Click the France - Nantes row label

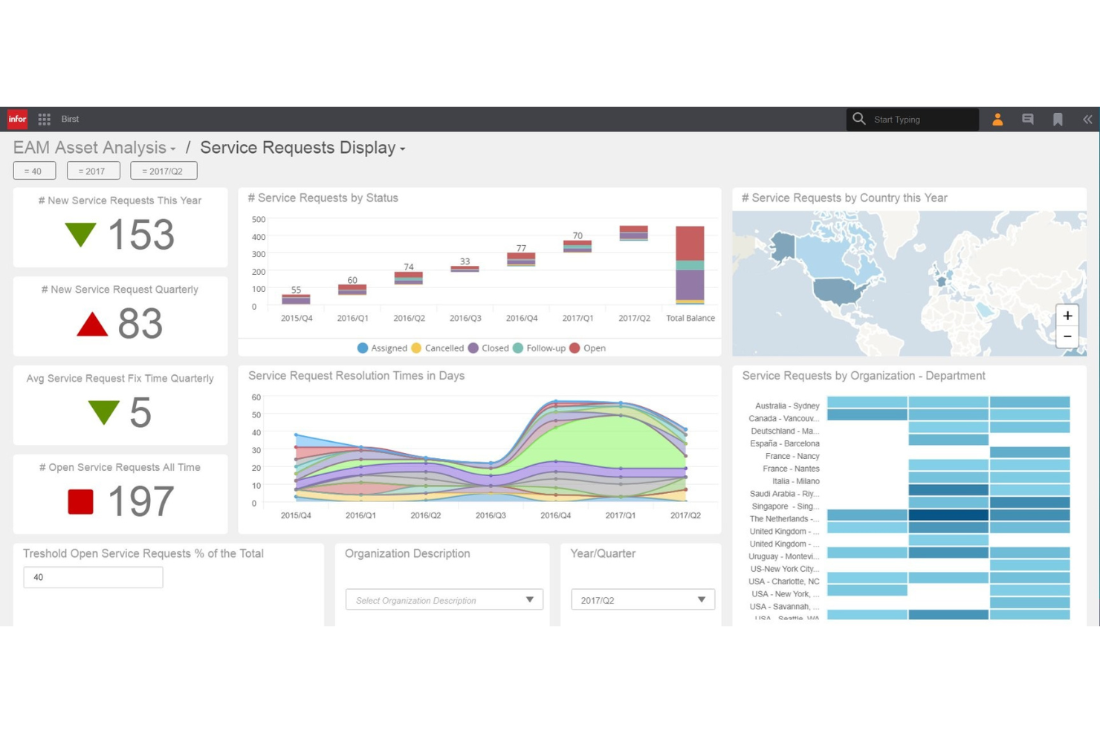[x=791, y=469]
